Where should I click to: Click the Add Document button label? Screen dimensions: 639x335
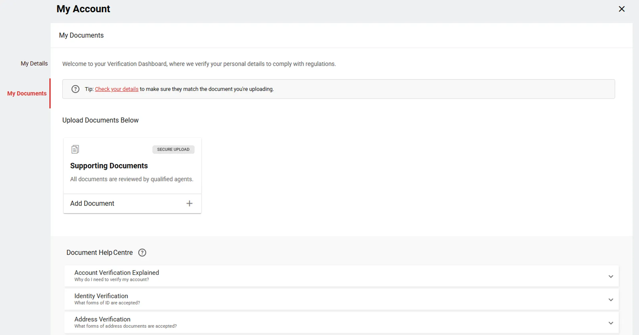point(92,203)
